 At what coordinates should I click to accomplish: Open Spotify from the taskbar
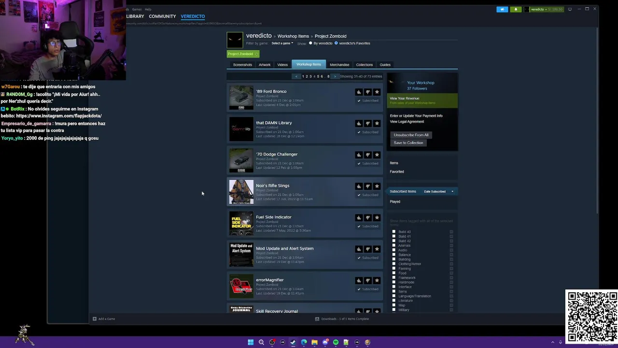[x=336, y=342]
